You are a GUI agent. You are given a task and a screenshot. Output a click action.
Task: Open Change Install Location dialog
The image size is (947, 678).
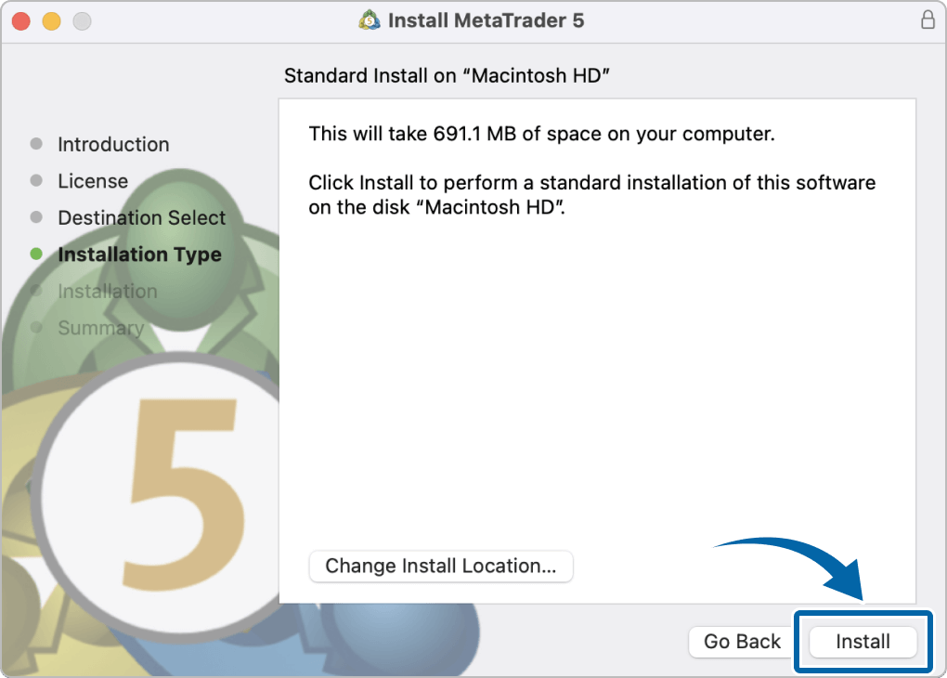[441, 566]
